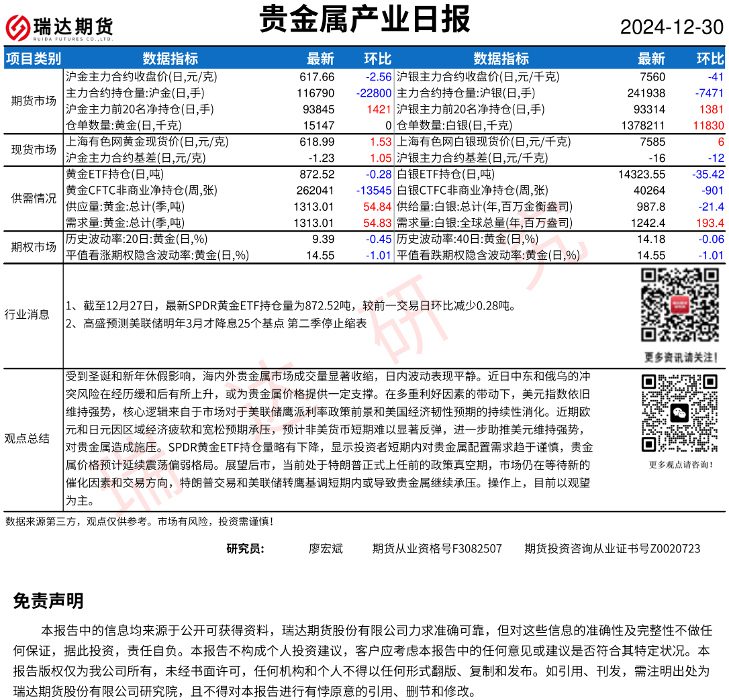Screen dimensions: 729x700
Task: Click the gold open interest value 116790
Action: click(315, 93)
